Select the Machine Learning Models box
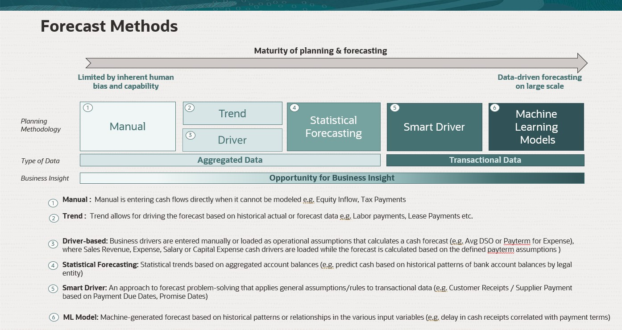The width and height of the screenshot is (622, 330). point(536,127)
